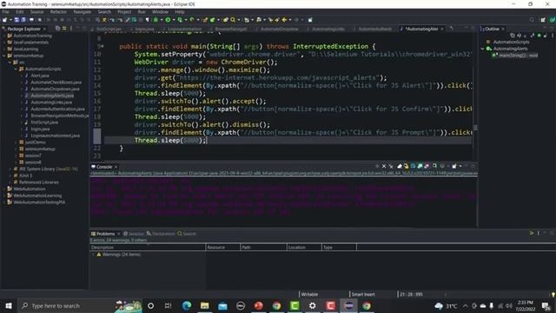
Task: Open the Run button dropdown arrow
Action: (x=174, y=20)
